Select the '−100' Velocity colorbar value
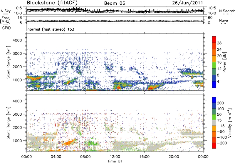Viewport: 235px width, 163px height. tap(222, 137)
